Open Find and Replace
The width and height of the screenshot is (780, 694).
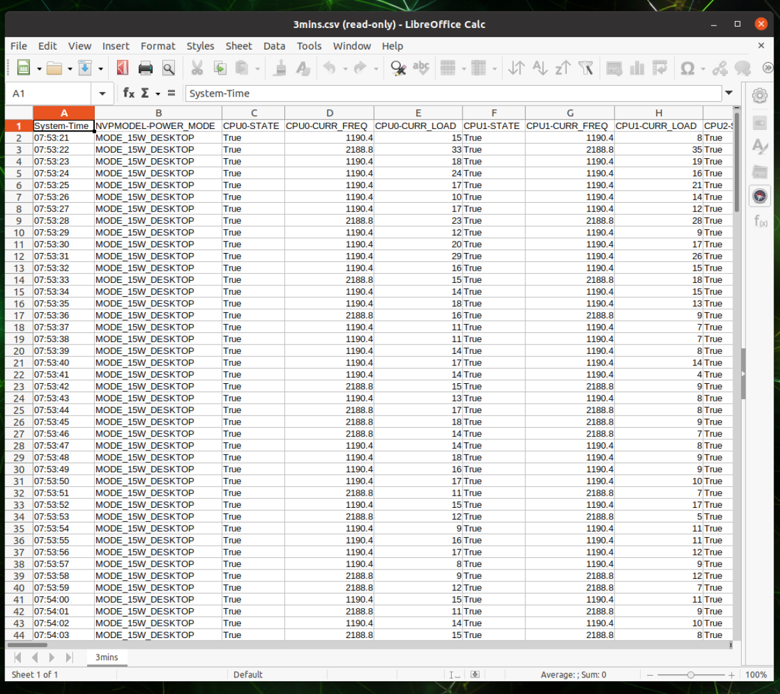(x=398, y=68)
